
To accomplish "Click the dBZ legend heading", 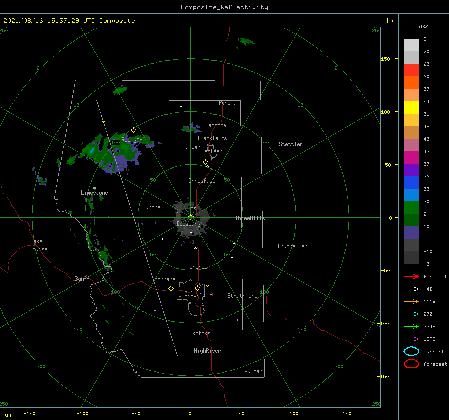I will [423, 26].
